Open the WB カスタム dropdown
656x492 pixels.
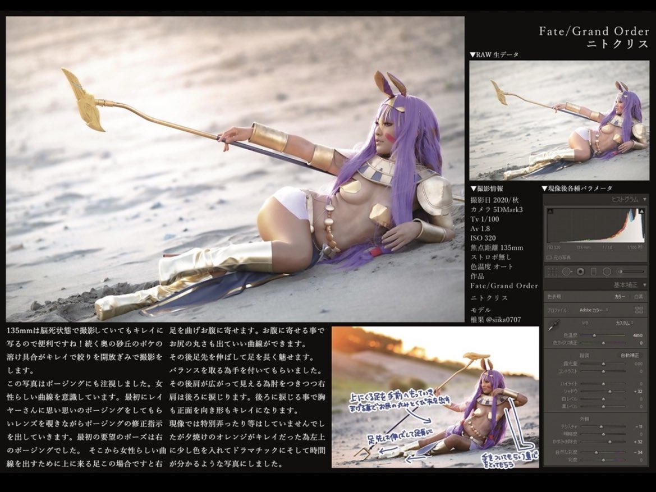(625, 323)
